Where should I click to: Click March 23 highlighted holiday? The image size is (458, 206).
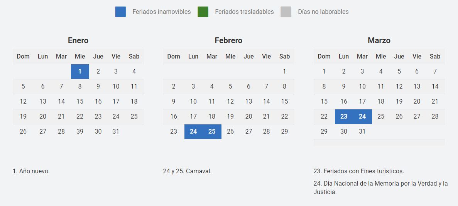[344, 117]
